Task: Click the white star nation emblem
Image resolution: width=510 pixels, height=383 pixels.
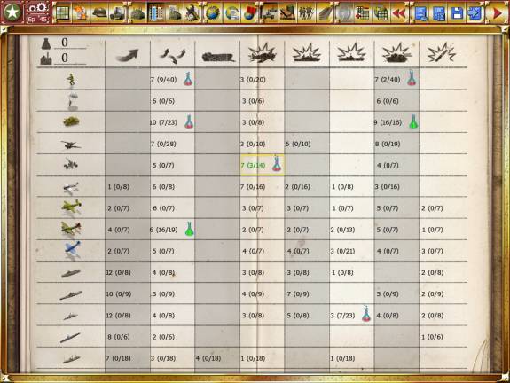Action: (12, 12)
